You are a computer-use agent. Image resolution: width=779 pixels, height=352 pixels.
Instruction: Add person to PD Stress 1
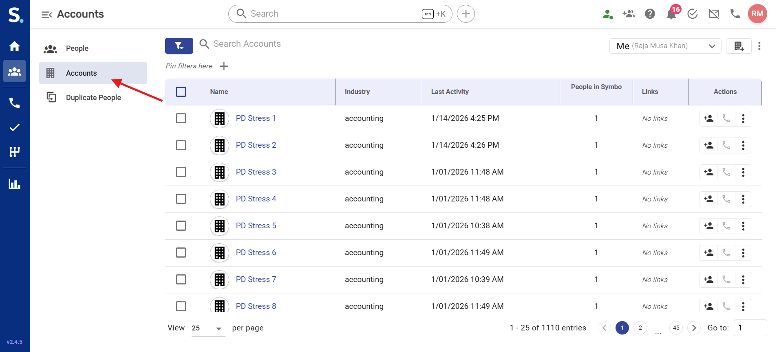(x=708, y=118)
